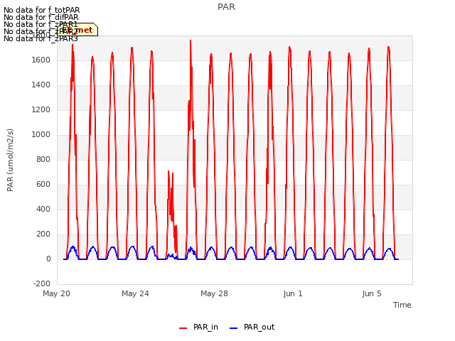Click the 1000 y-axis tick label
Screen dimensions: 455x341
coord(41,135)
